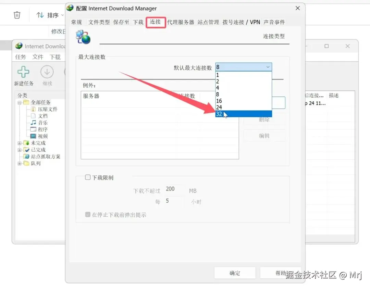Select the 已完成 checkmark folder icon
Image resolution: width=370 pixels, height=288 pixels.
click(x=26, y=150)
